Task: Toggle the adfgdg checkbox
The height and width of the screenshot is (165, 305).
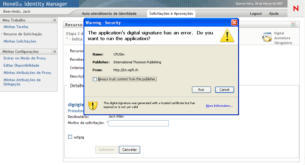Action: [x=70, y=137]
